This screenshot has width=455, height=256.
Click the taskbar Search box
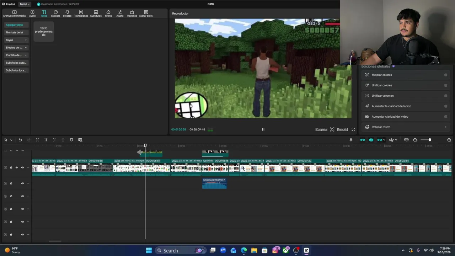tap(181, 250)
